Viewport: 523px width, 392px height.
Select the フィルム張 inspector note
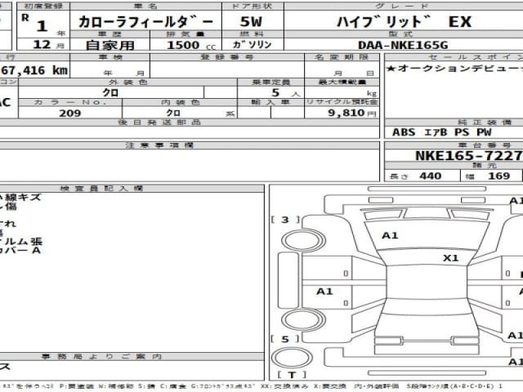(x=20, y=242)
